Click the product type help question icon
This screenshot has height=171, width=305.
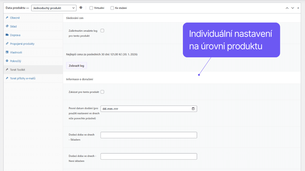(81, 8)
